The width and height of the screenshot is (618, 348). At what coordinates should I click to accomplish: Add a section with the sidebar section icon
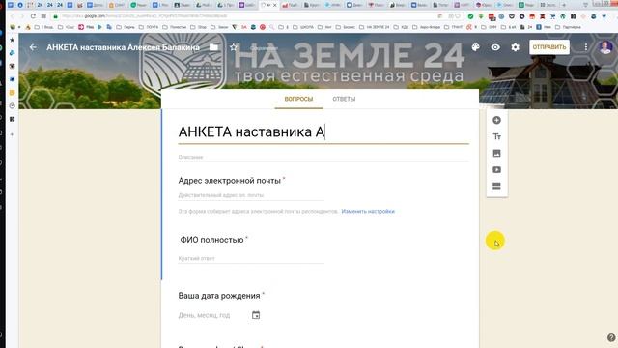(496, 187)
